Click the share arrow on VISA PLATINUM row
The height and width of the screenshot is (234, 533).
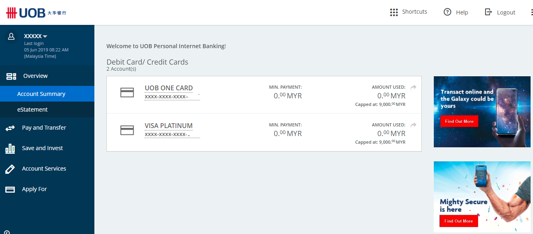tap(414, 125)
